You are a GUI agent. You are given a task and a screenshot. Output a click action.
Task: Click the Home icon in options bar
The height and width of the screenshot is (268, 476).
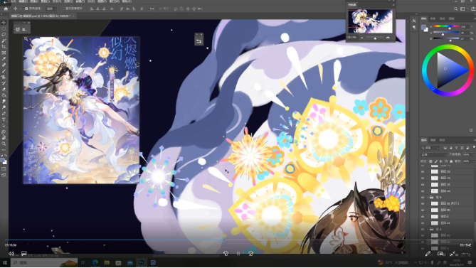tap(6, 9)
